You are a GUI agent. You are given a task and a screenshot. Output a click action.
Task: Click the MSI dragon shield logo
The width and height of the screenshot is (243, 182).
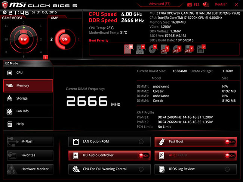coord(5,5)
